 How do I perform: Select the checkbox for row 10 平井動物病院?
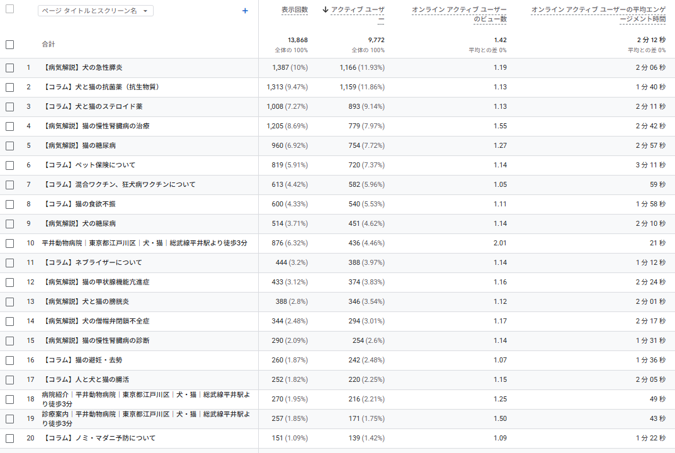tap(10, 243)
